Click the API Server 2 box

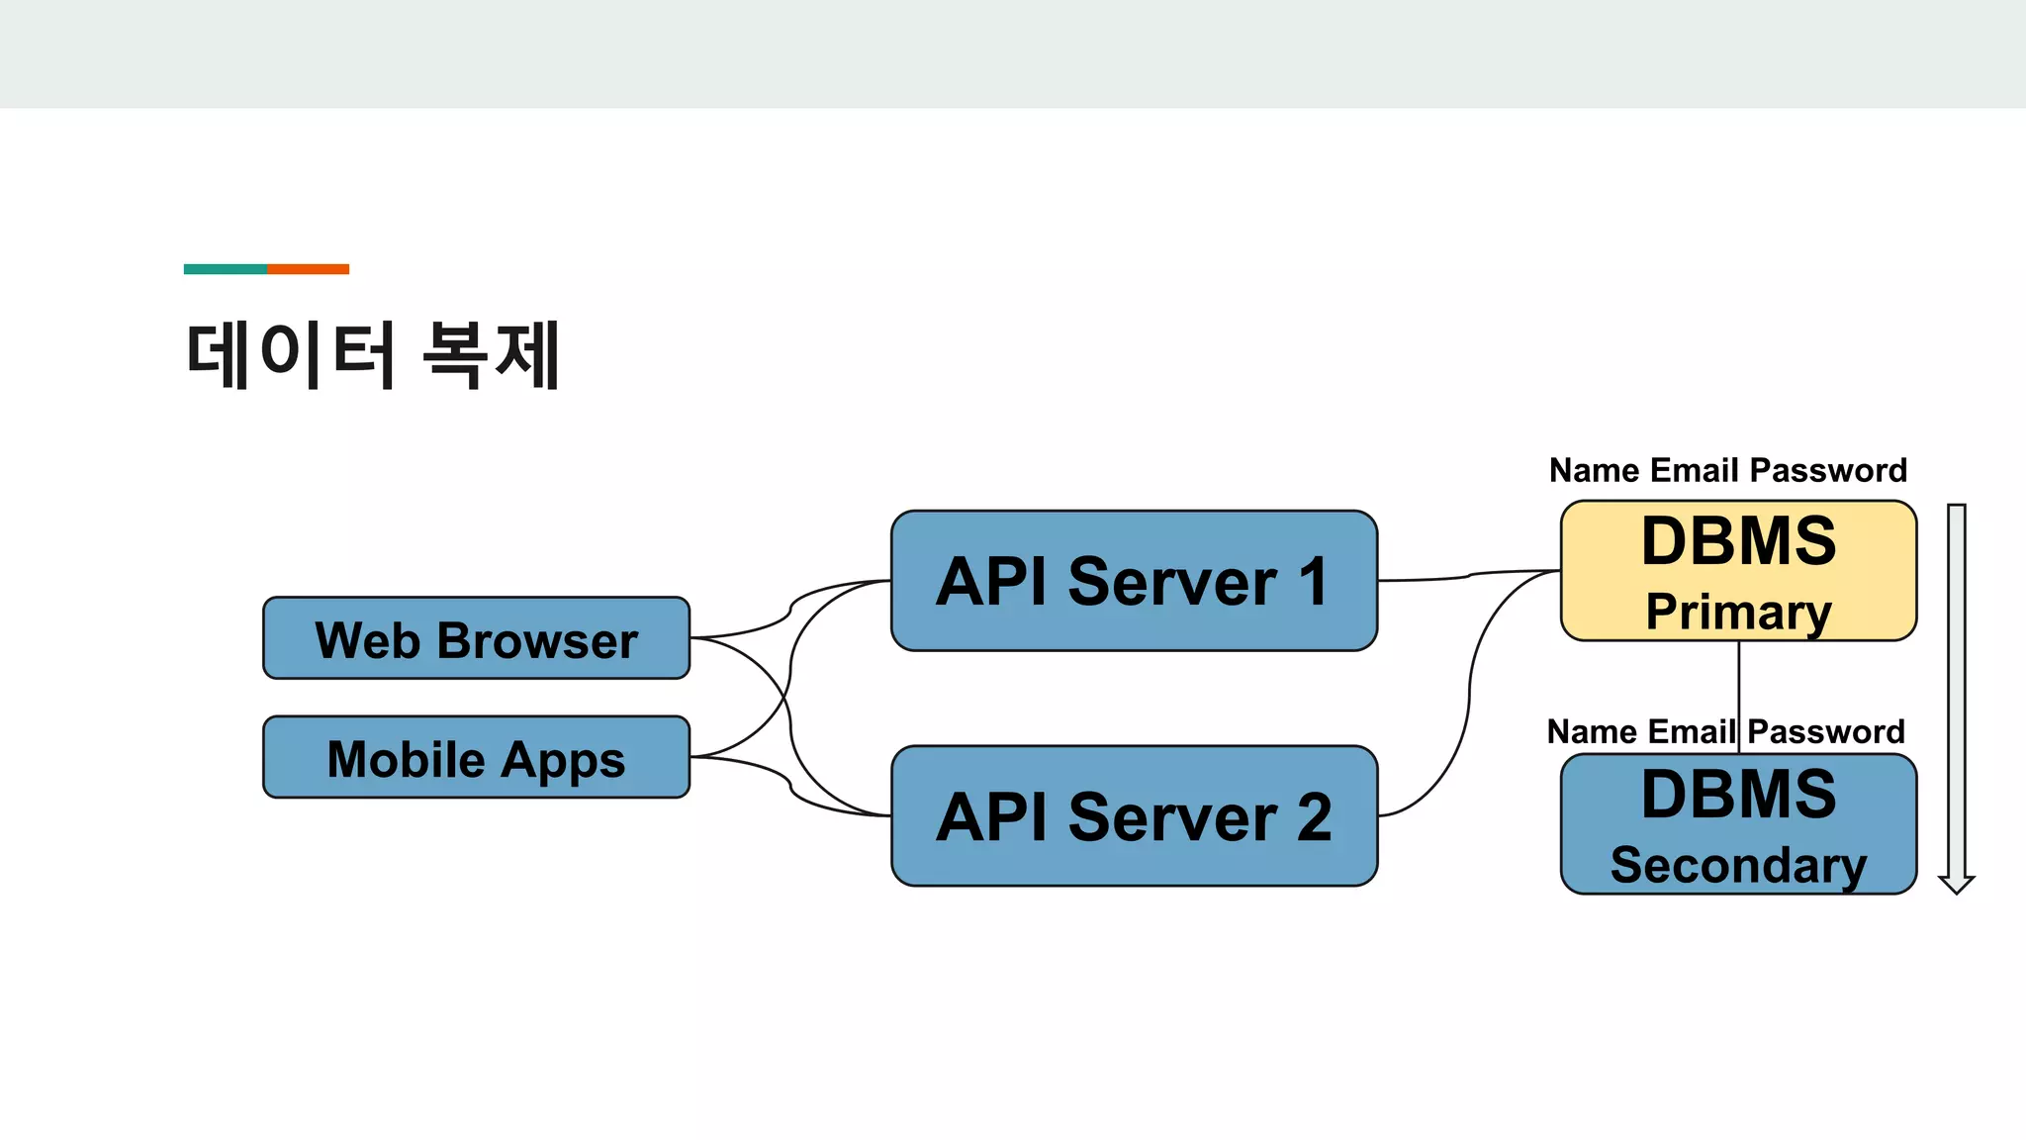tap(1134, 815)
